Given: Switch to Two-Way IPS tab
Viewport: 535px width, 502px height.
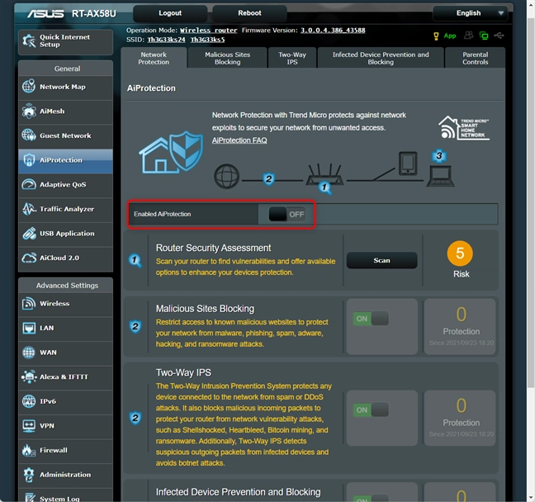Looking at the screenshot, I should 292,58.
